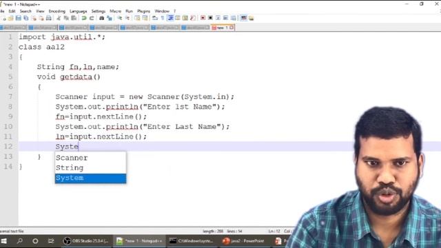Open Task View from the taskbar

[51, 241]
